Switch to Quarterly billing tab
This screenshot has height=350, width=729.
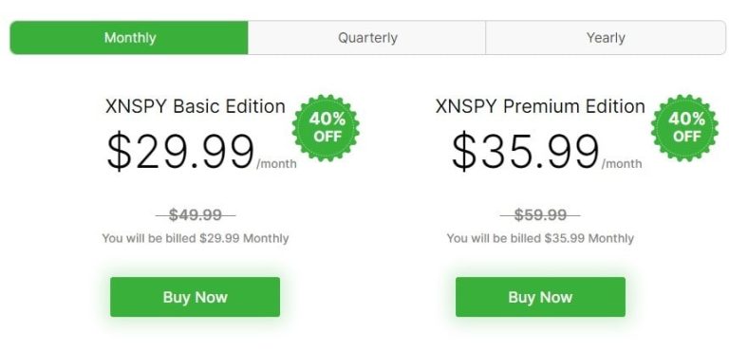point(367,38)
